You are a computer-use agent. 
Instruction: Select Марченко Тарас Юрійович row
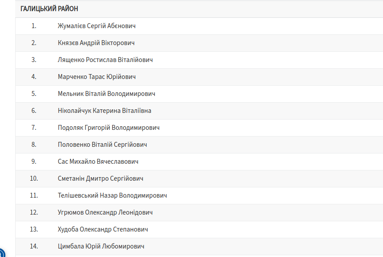(x=199, y=77)
